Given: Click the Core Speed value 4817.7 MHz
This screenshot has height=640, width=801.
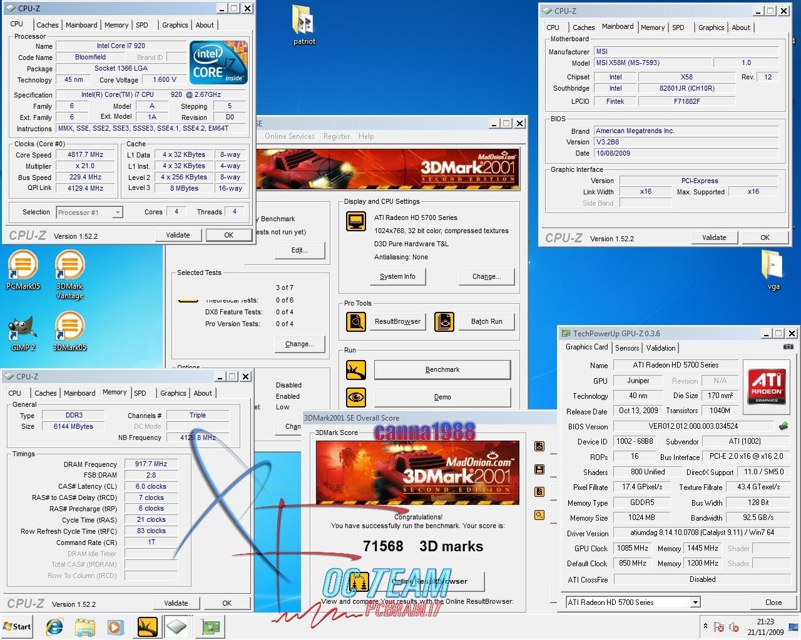Looking at the screenshot, I should pyautogui.click(x=85, y=154).
